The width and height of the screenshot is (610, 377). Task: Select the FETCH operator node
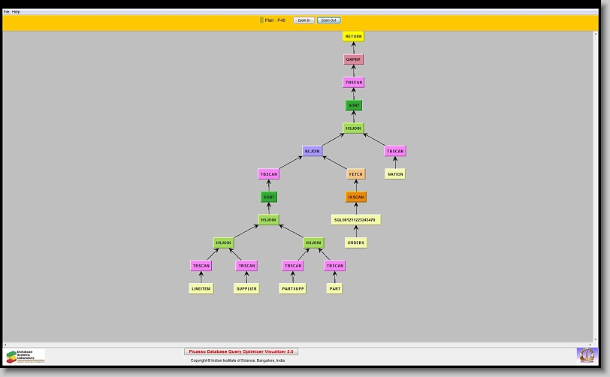(356, 174)
